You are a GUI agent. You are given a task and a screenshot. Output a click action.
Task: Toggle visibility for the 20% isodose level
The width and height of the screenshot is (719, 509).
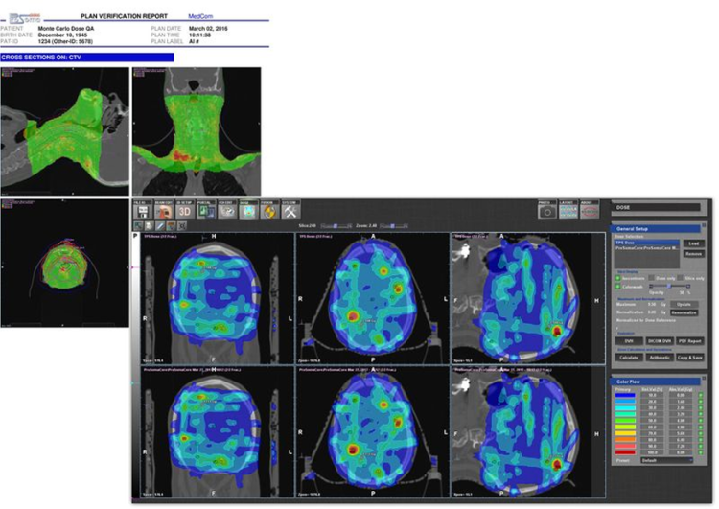[701, 402]
